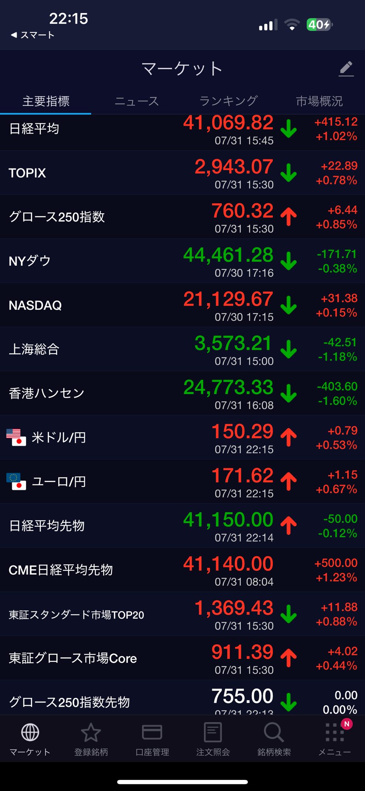This screenshot has width=365, height=791.
Task: Open 注文照会 document icon
Action: (x=213, y=732)
